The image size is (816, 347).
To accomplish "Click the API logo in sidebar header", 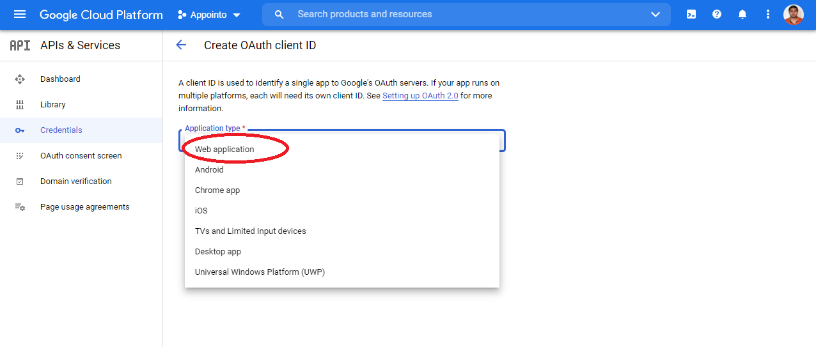I will 20,45.
